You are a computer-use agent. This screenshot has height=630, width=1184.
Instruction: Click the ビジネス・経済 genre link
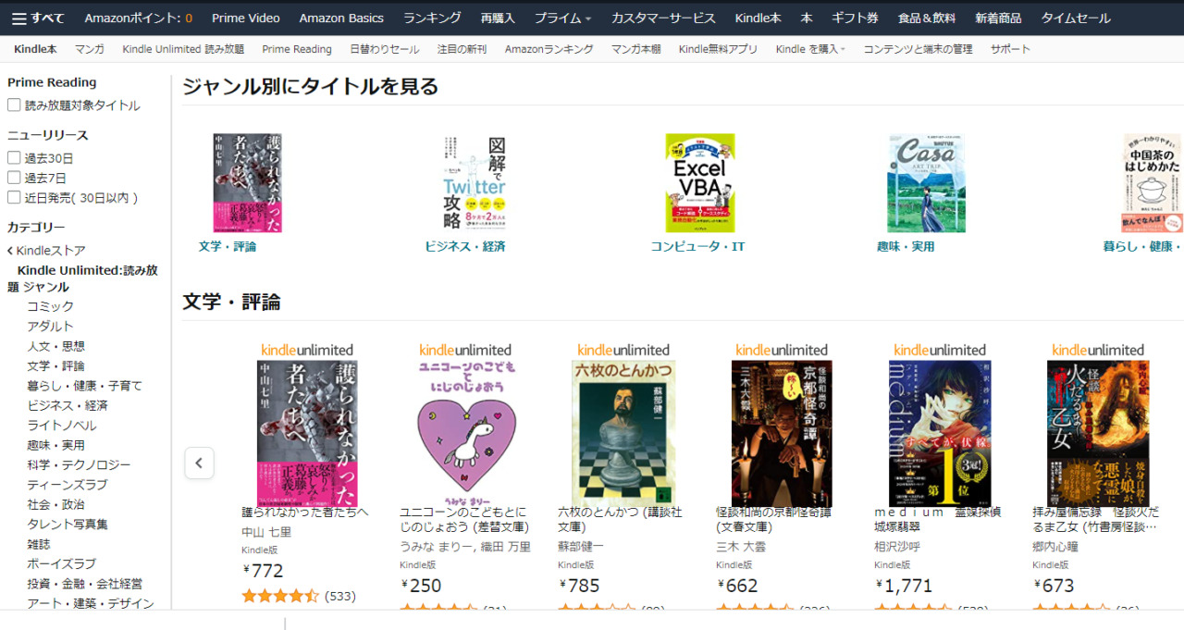tap(465, 246)
